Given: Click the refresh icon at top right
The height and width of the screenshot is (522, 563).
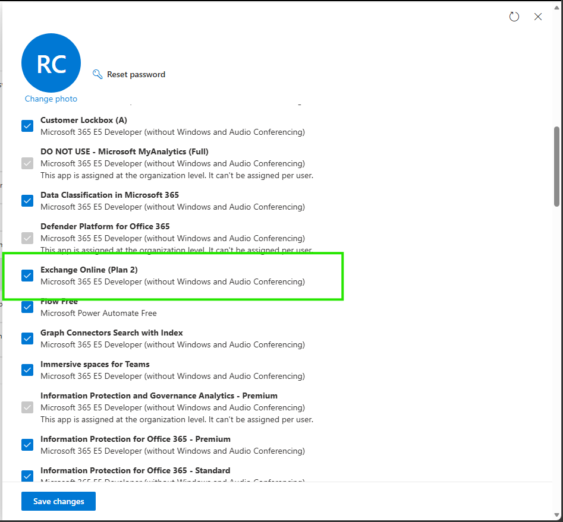Looking at the screenshot, I should [x=514, y=17].
